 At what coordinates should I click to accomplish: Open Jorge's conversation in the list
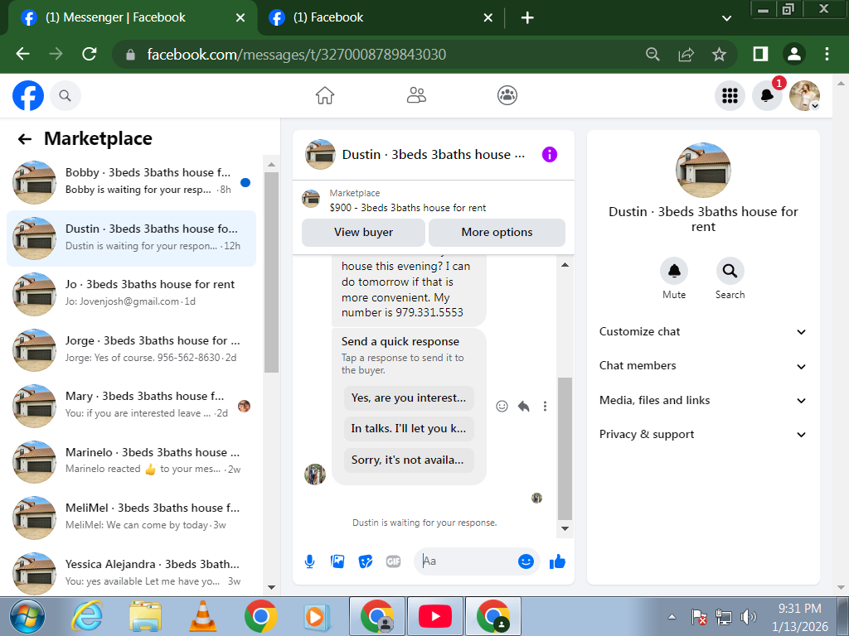(x=131, y=350)
